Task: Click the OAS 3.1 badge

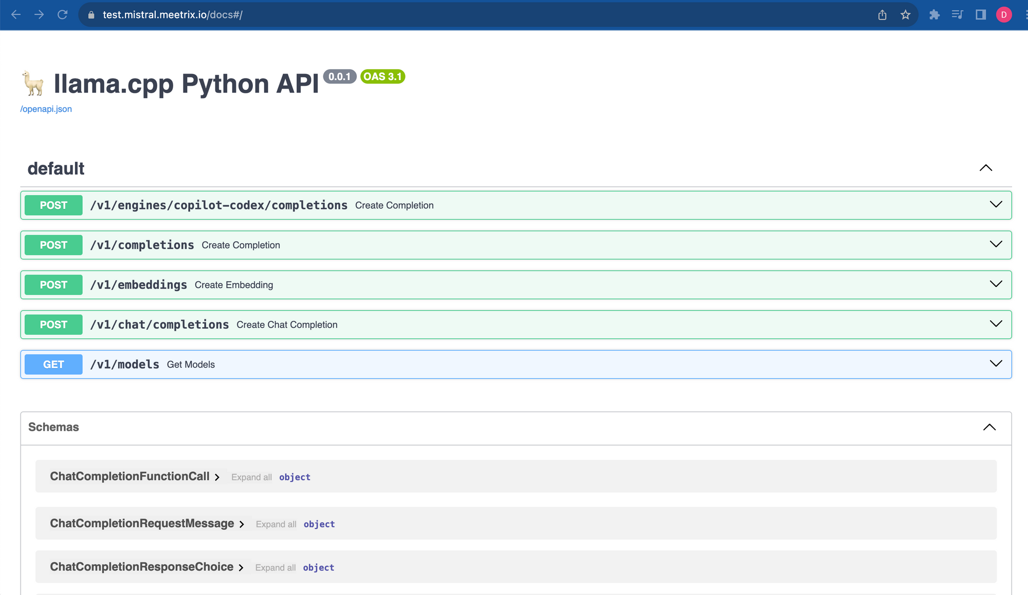Action: coord(383,76)
